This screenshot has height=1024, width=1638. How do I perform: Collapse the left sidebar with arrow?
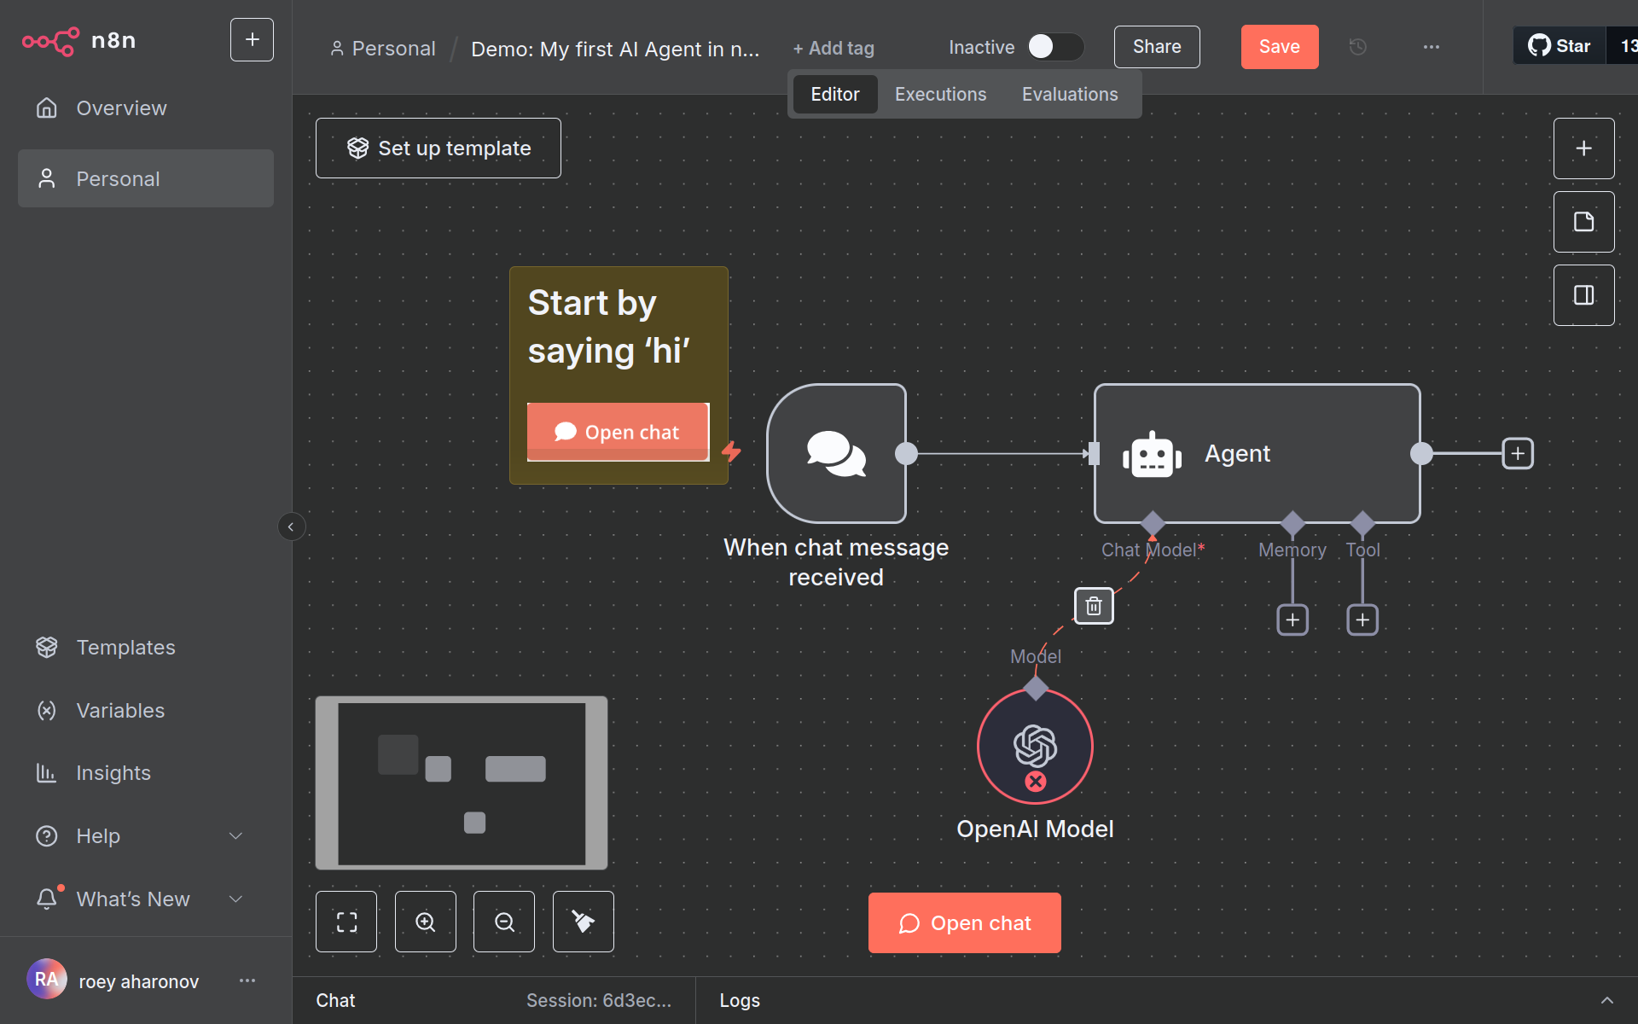pos(291,527)
